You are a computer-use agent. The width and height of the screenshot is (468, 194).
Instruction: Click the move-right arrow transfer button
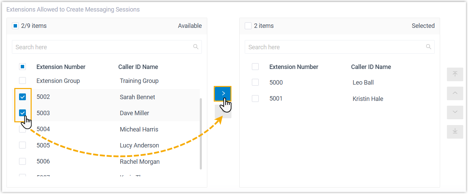pos(223,93)
